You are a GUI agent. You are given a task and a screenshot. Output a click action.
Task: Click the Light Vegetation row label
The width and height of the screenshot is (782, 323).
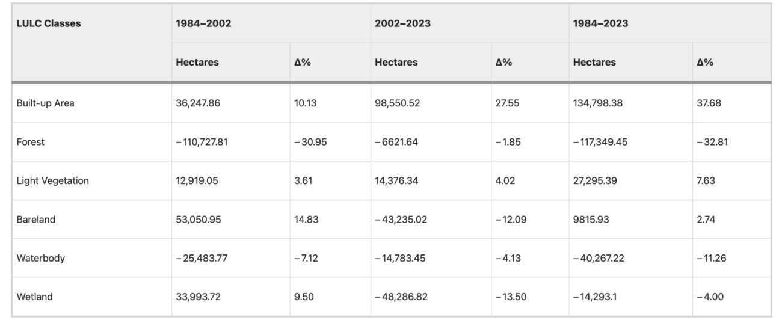[52, 180]
